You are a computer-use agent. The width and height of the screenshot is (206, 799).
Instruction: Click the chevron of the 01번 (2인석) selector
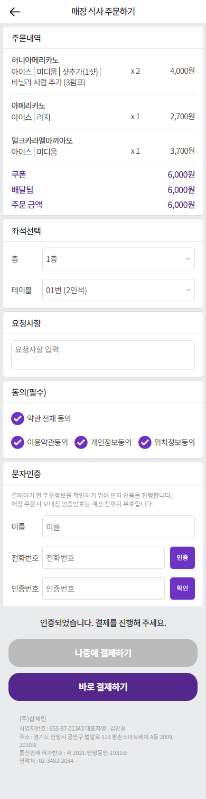[x=188, y=291]
